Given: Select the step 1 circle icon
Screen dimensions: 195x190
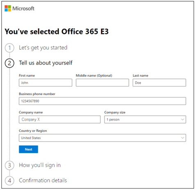Looking at the screenshot, I should 9,48.
